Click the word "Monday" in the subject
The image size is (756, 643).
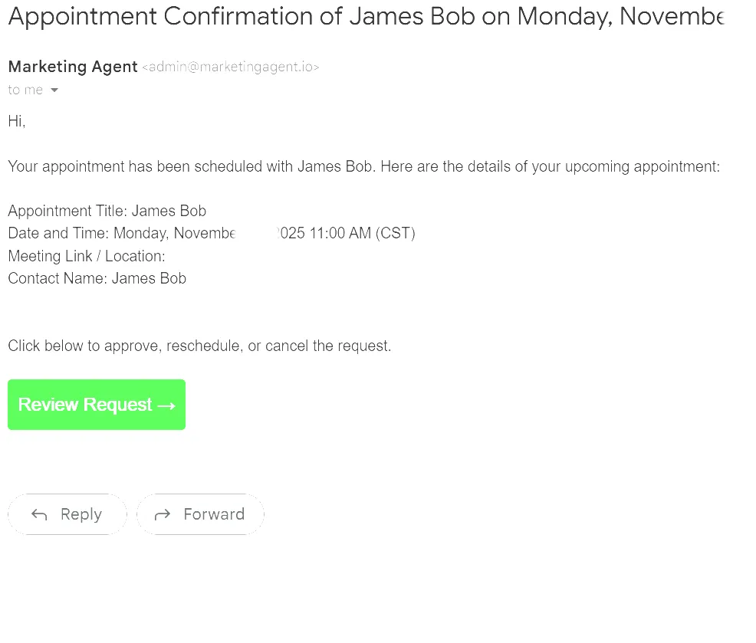(564, 17)
